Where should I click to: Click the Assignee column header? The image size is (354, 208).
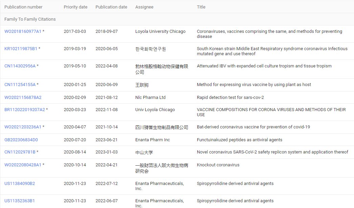click(144, 7)
